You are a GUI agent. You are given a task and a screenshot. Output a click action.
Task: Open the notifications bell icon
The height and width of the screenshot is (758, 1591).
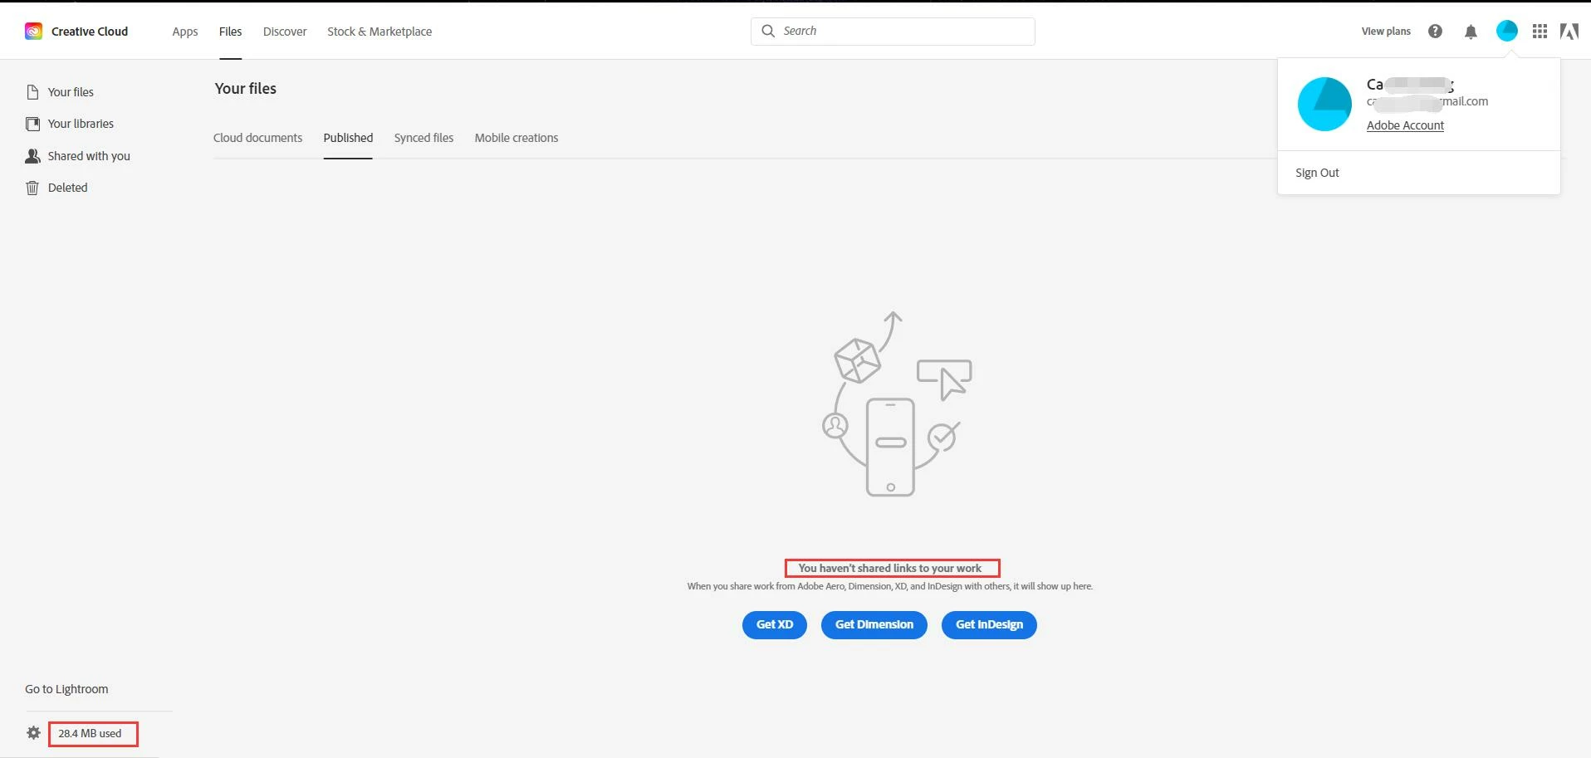1471,32
